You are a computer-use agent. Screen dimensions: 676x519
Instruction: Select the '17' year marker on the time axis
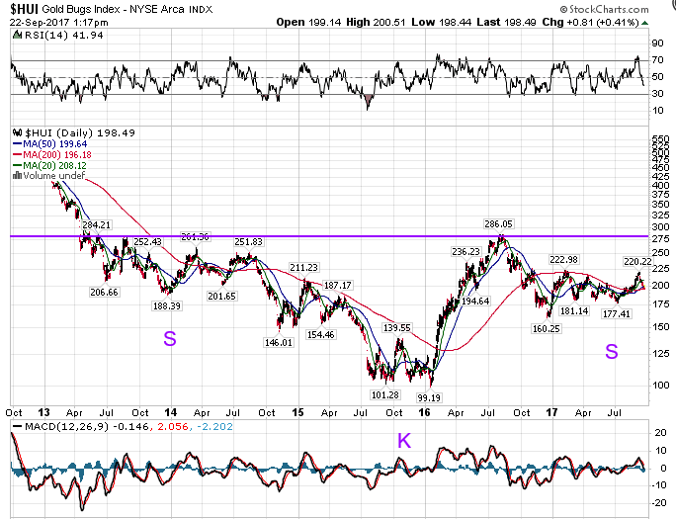click(553, 410)
